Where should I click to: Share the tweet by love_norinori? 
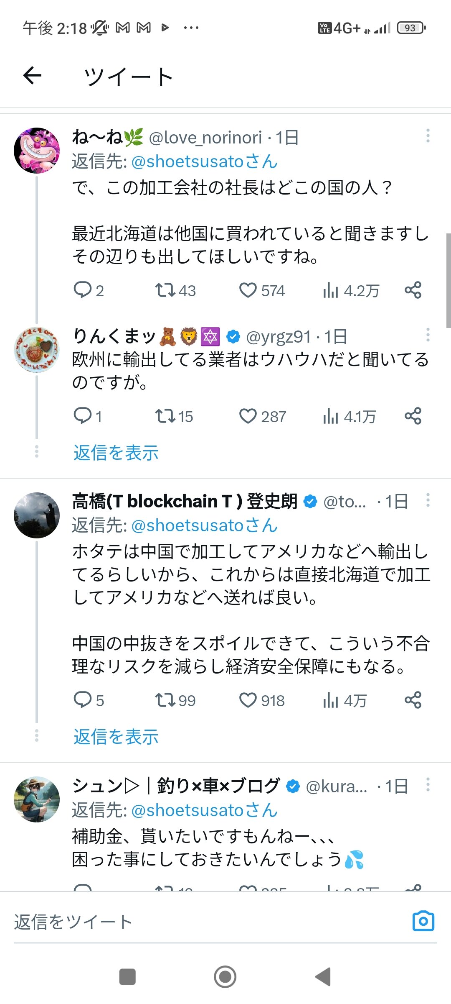point(413,290)
